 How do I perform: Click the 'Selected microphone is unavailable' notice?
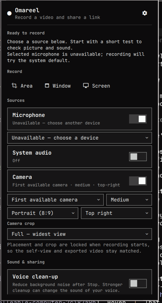click(x=76, y=57)
